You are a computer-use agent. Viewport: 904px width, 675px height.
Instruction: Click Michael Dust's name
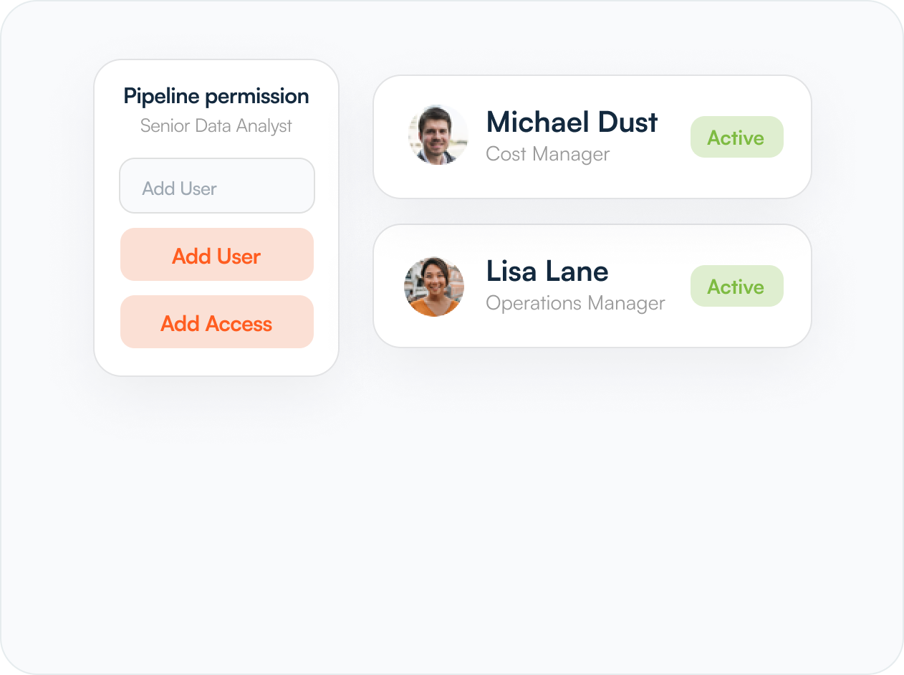[x=571, y=122]
